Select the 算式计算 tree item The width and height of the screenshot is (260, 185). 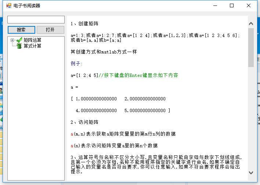click(x=32, y=46)
